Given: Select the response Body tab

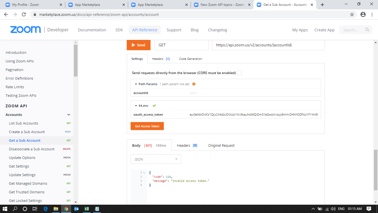Looking at the screenshot, I should point(149,145).
